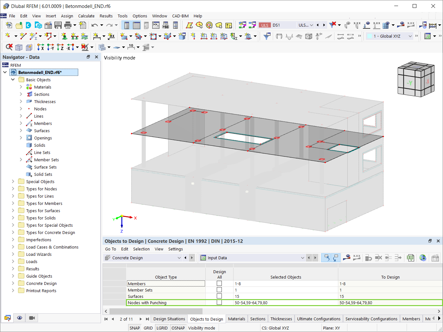Viewport: 443px width, 332px height.
Task: Click the ULS design situation button
Action: tap(265, 25)
